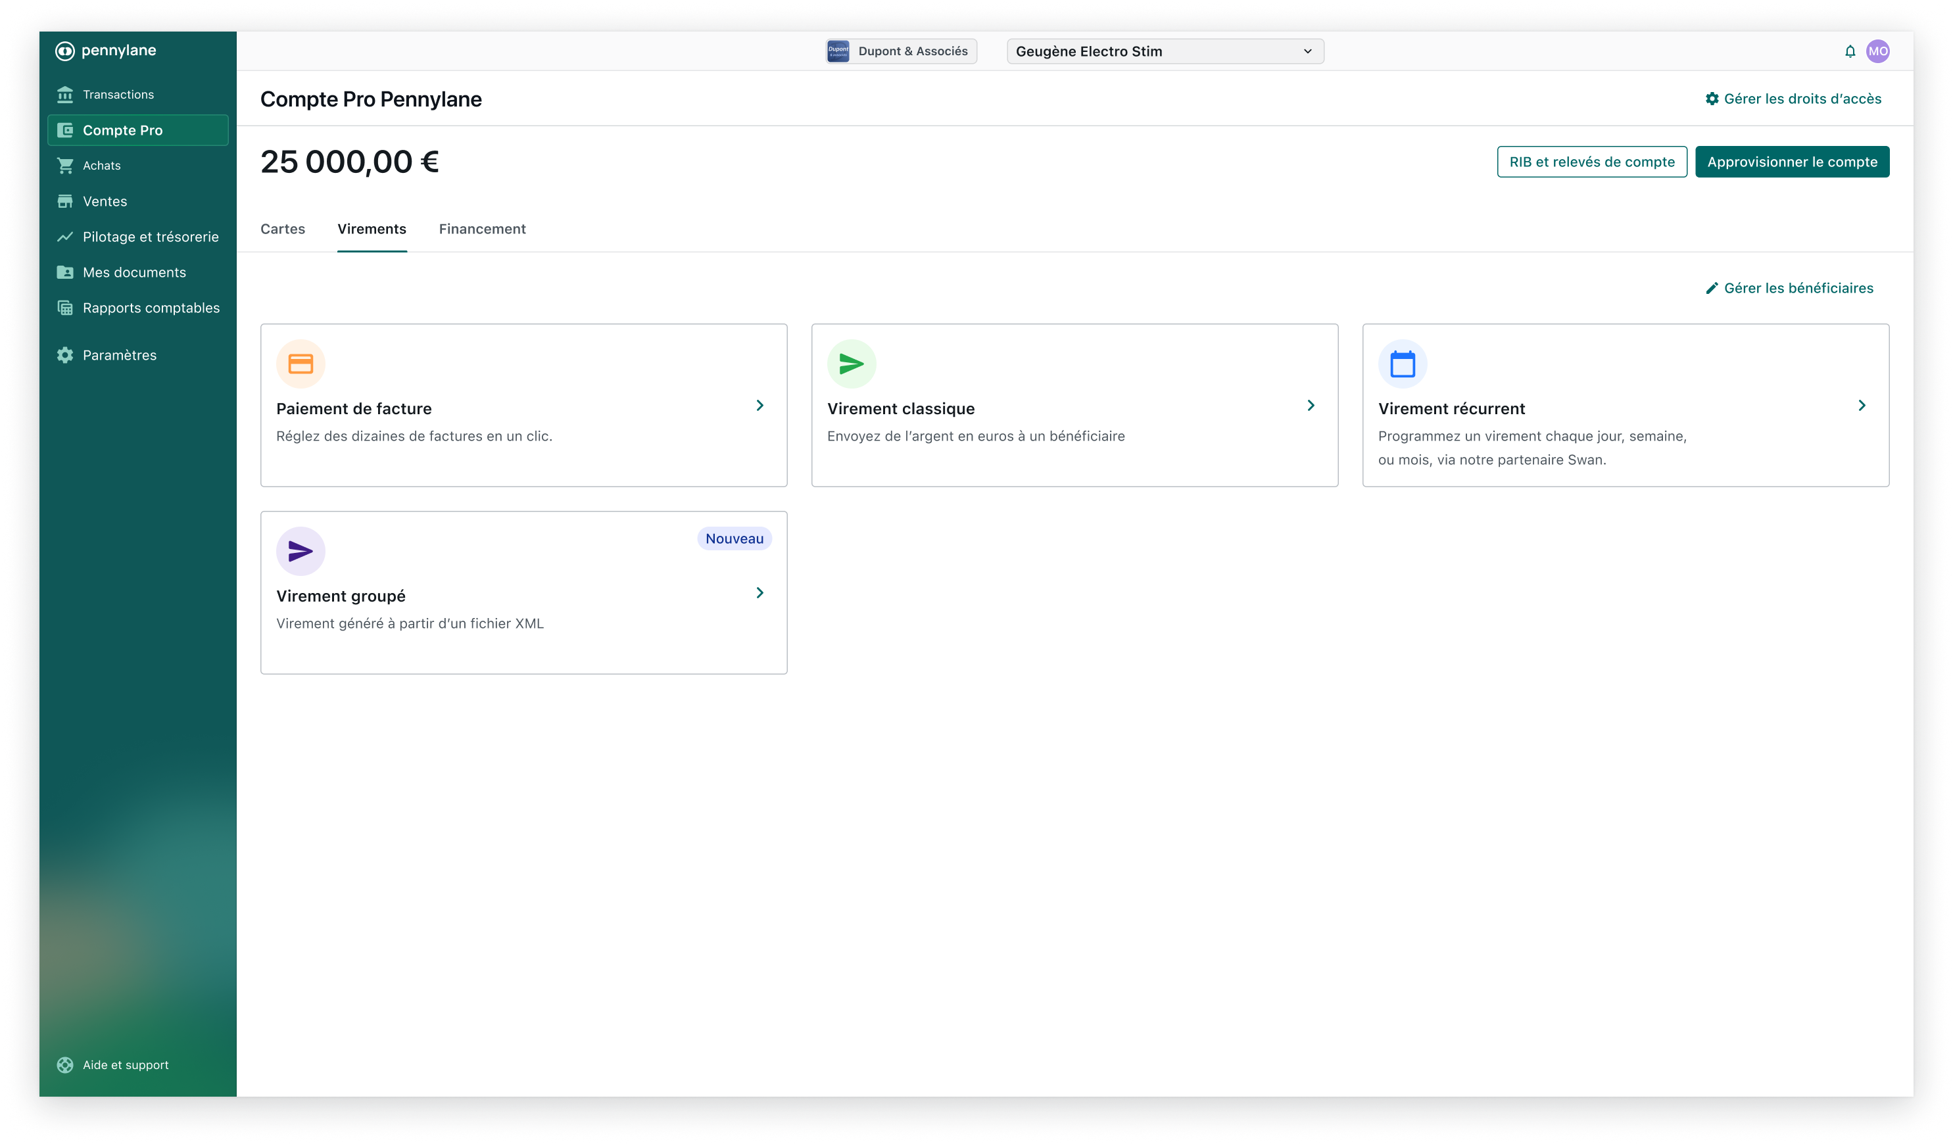Click the Ventes storefront icon

click(x=65, y=202)
